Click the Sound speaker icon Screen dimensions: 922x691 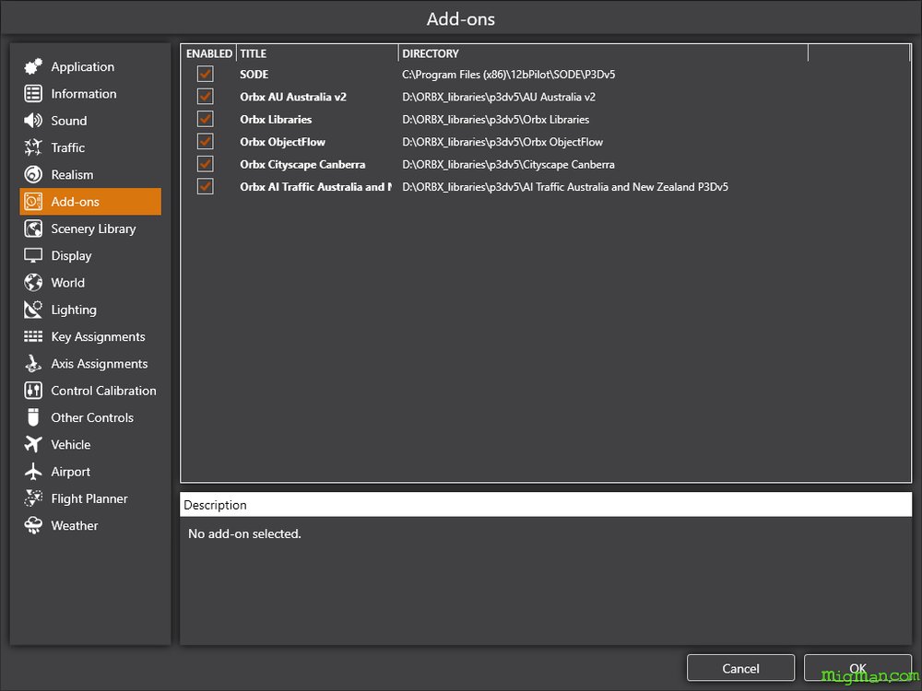[33, 121]
